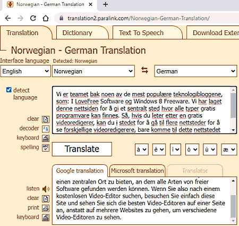Click the 'Norwegian - German Translation' heading
Image resolution: width=239 pixels, height=226 pixels.
(79, 50)
